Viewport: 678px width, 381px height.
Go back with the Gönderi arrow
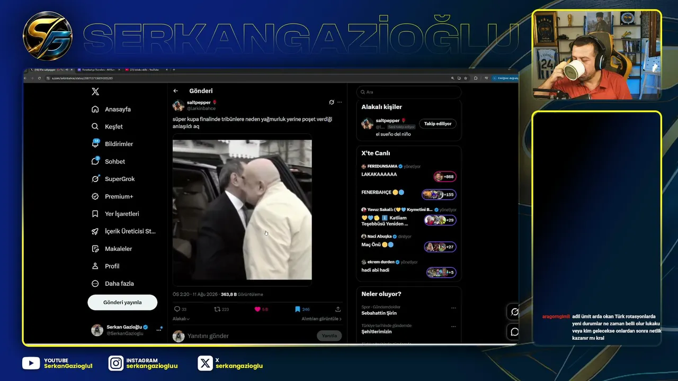coord(176,91)
